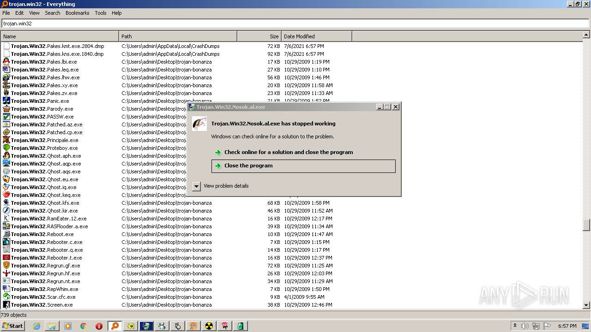The height and width of the screenshot is (332, 591).
Task: Click icon of Trojan.Win32.Rebooter.t.exe
Action: pos(6,258)
